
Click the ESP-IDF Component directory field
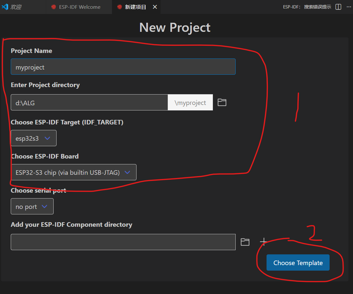click(x=123, y=242)
